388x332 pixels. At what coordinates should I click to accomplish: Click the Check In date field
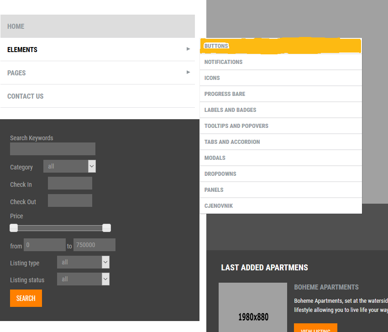coord(70,184)
